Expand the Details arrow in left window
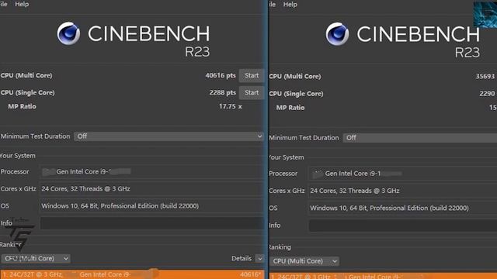 (x=259, y=258)
